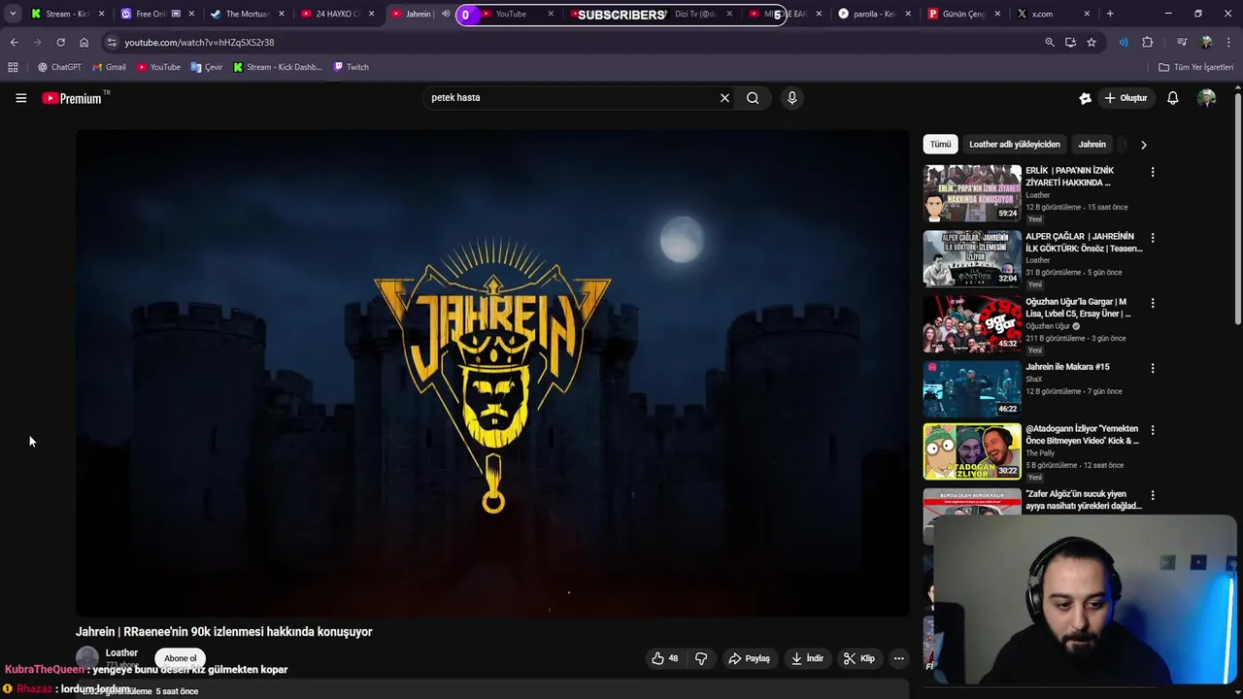Image resolution: width=1243 pixels, height=699 pixels.
Task: Open options for @Atadogann İzliyor video
Action: click(x=1153, y=430)
